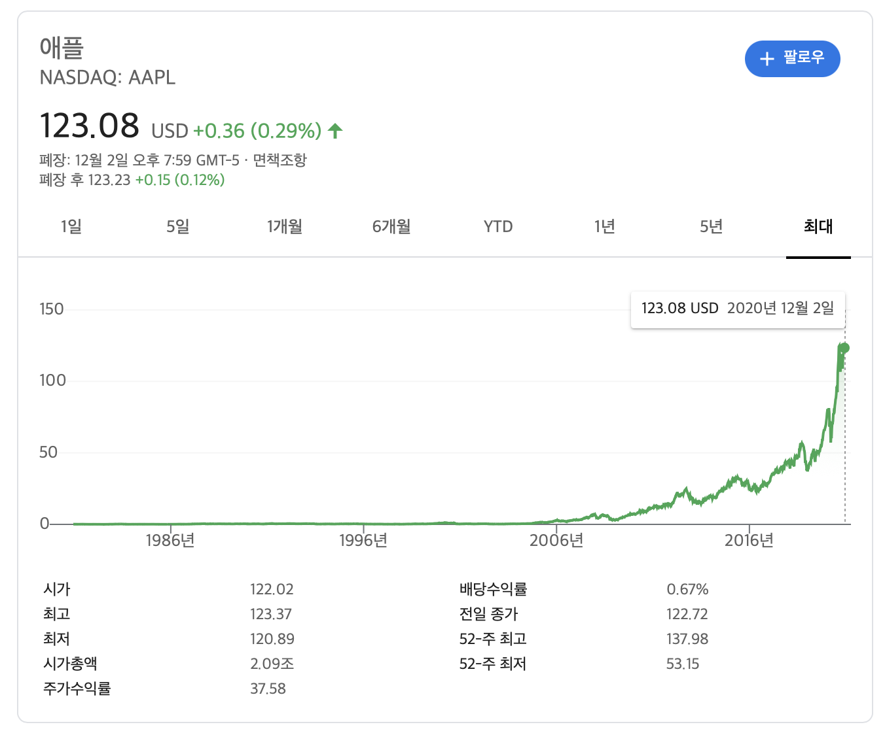Click the 123.08 current price
The width and height of the screenshot is (885, 731).
coord(90,126)
